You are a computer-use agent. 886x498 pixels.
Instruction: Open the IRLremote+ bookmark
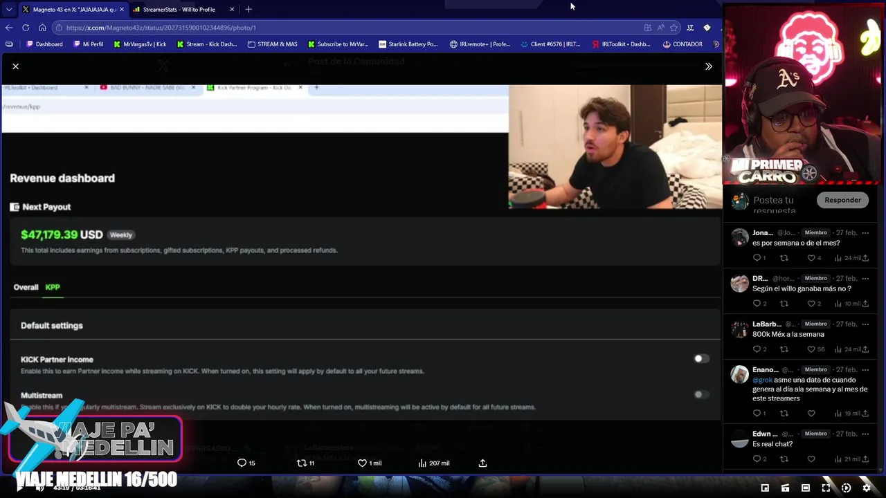point(480,44)
